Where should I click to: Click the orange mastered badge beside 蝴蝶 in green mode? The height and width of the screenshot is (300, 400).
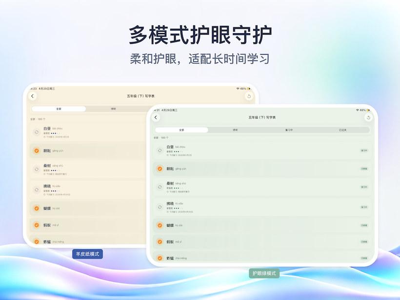160,225
